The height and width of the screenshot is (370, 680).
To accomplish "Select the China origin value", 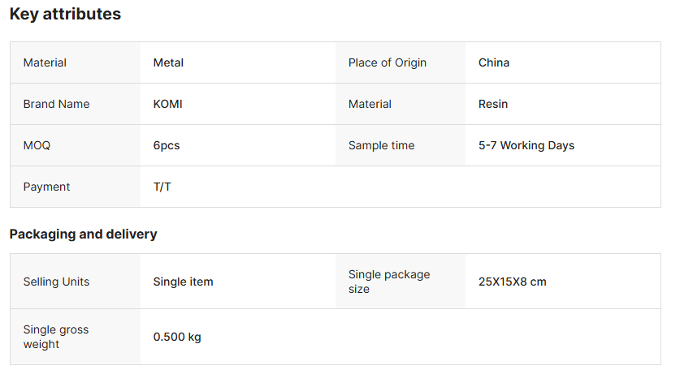I will point(494,62).
